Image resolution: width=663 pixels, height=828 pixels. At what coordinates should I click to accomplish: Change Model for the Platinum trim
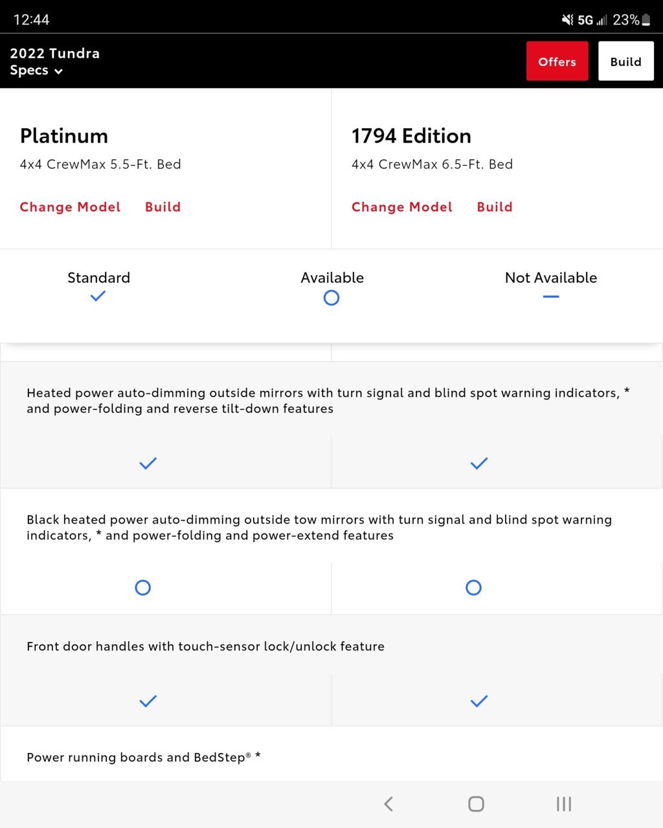(x=70, y=207)
